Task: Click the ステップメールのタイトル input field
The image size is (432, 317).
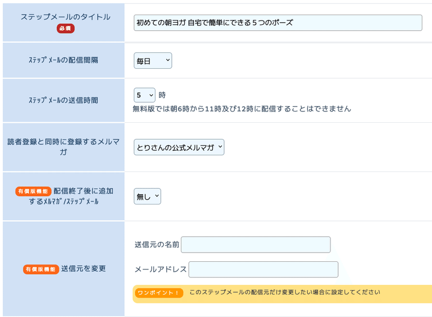Action: pyautogui.click(x=278, y=23)
